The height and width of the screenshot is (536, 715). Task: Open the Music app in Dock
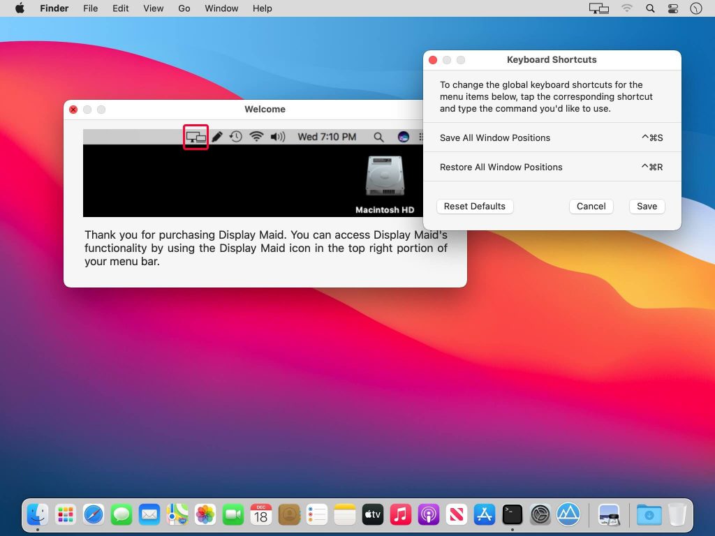point(401,515)
